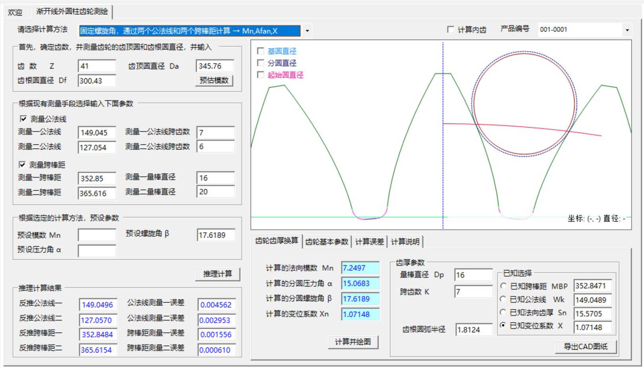Click the 预设模数 Mn input field
Viewport: 644px width, 368px height.
pyautogui.click(x=97, y=235)
